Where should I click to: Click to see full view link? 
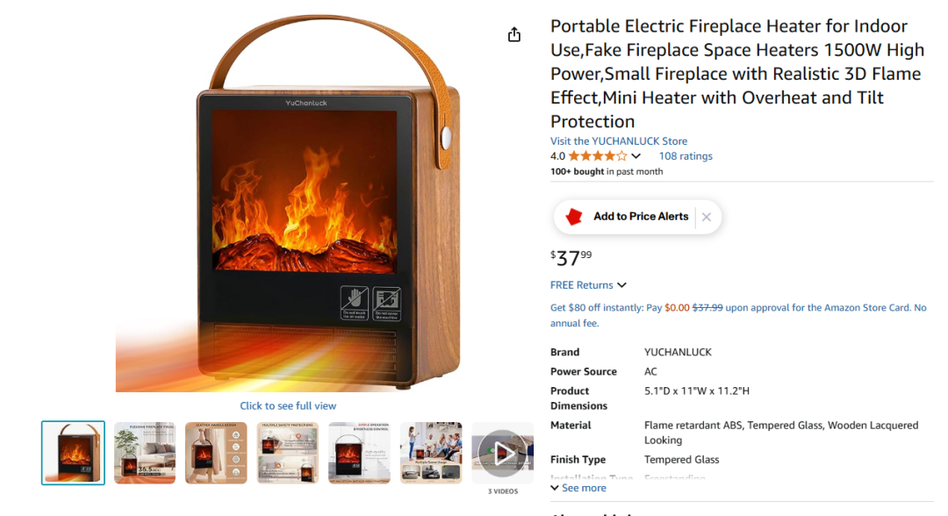[x=288, y=406]
